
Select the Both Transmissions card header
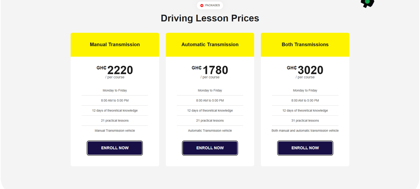pos(305,45)
